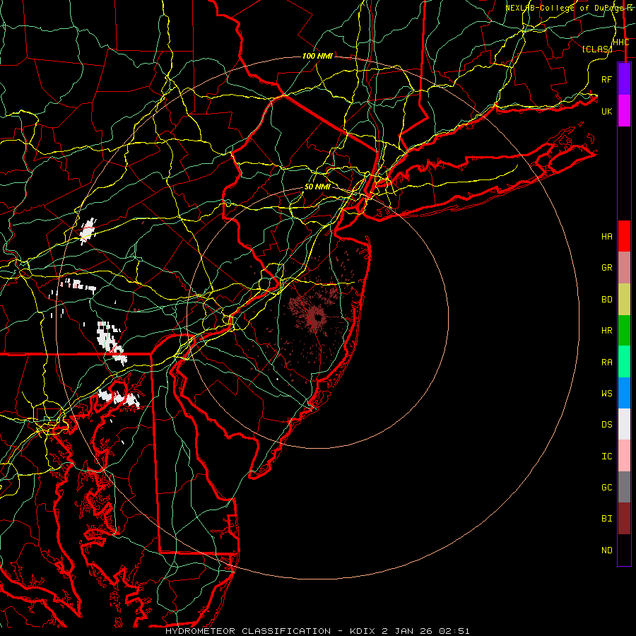Click the HR legend label
The width and height of the screenshot is (636, 636).
[606, 331]
